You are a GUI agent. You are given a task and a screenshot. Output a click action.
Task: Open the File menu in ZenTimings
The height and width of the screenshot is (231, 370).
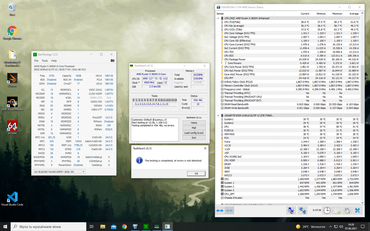(36, 61)
